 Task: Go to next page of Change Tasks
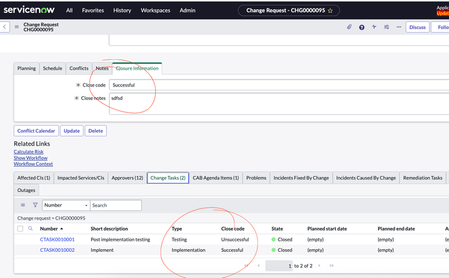319,265
